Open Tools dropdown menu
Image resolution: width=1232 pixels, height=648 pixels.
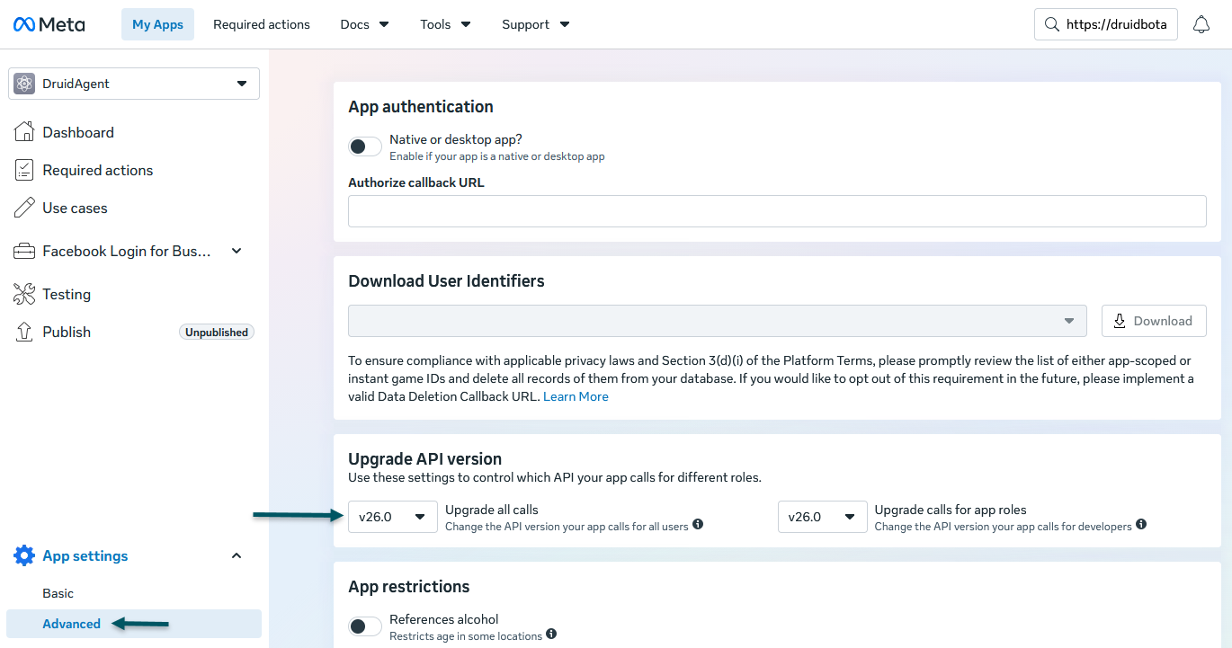click(x=445, y=24)
